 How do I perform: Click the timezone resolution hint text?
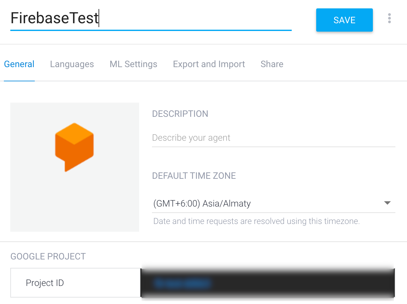coord(256,221)
